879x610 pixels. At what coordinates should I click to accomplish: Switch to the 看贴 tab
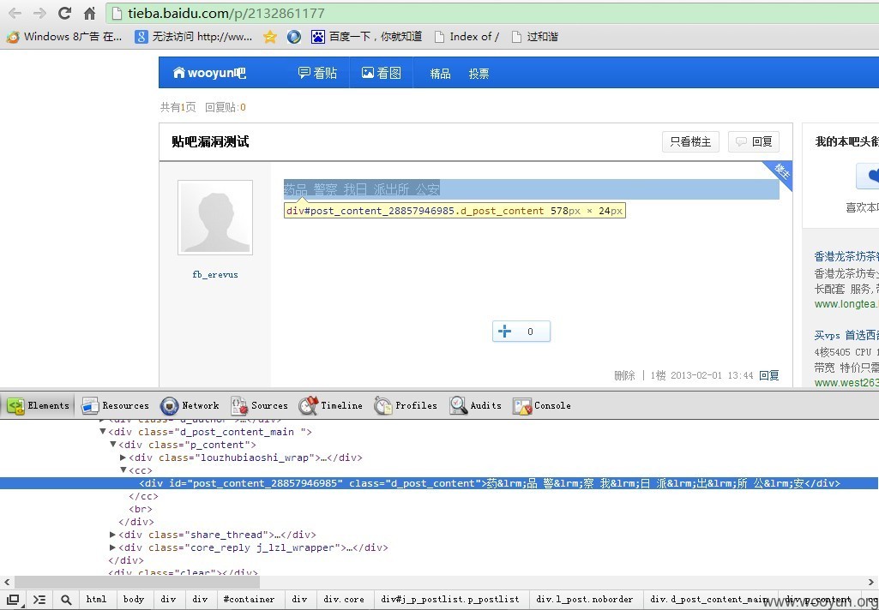(x=317, y=73)
